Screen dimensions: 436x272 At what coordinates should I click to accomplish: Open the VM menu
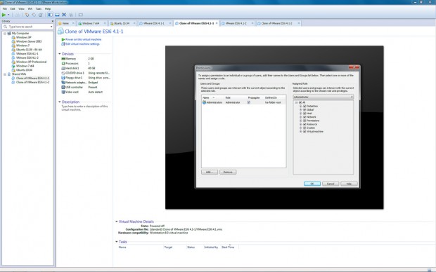click(30, 9)
